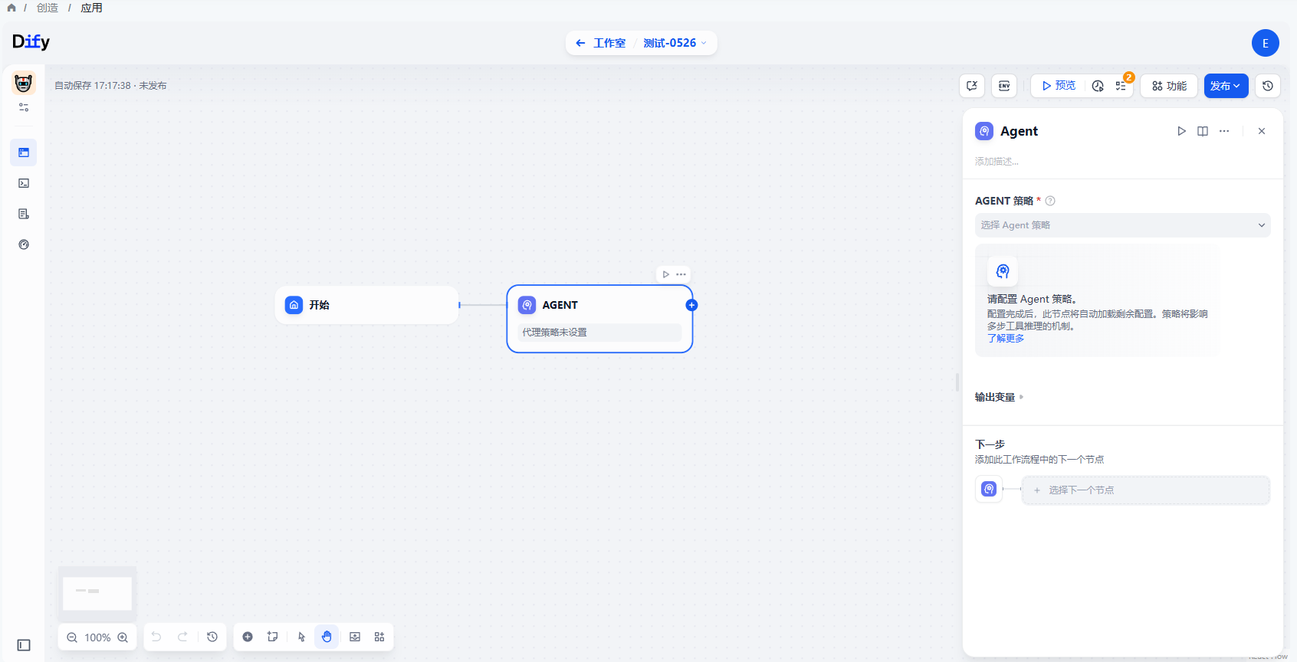1297x662 pixels.
Task: Open the orchestrate tab in left sidebar
Action: (24, 152)
